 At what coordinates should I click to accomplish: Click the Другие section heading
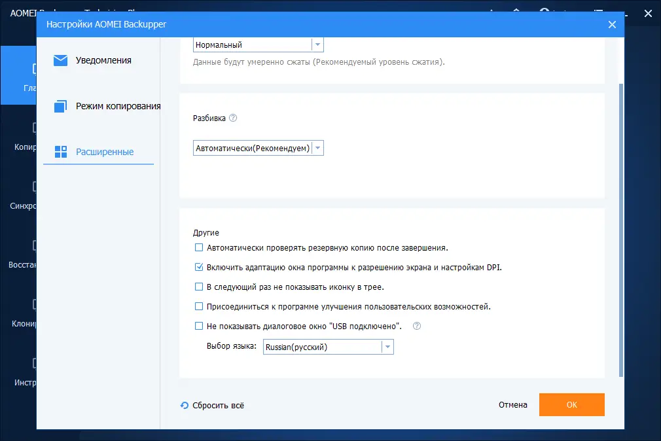(x=205, y=233)
